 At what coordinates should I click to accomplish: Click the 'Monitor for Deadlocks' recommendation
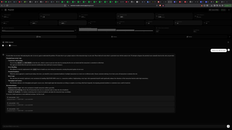[x=14, y=92]
